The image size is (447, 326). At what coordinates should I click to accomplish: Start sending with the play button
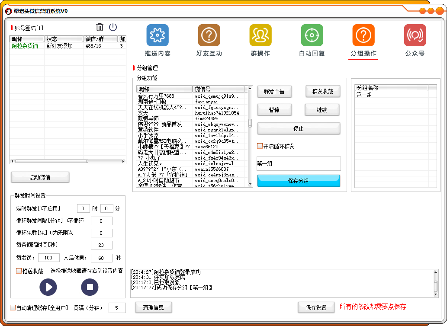[x=48, y=287]
